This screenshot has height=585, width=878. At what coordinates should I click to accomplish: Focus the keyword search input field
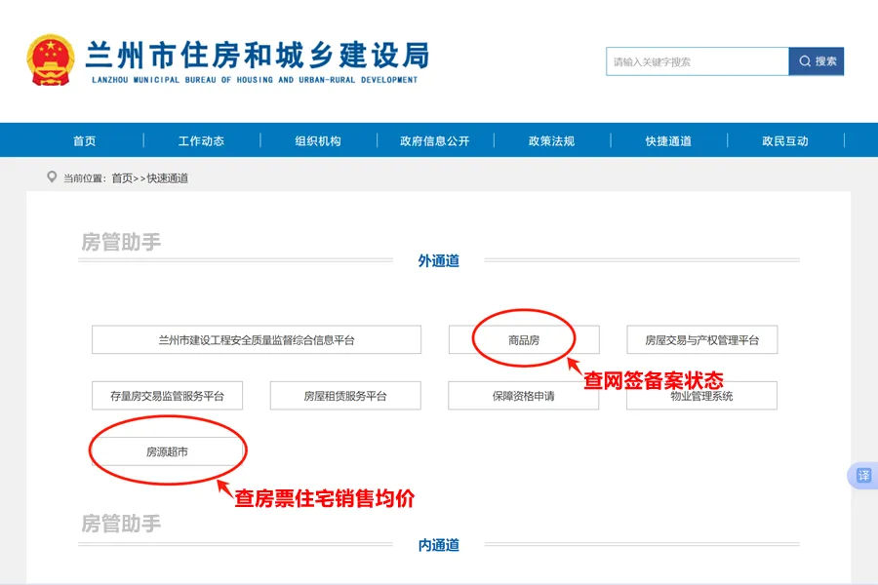697,61
